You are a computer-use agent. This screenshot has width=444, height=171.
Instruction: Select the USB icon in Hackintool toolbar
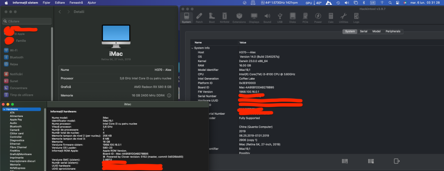click(x=280, y=18)
